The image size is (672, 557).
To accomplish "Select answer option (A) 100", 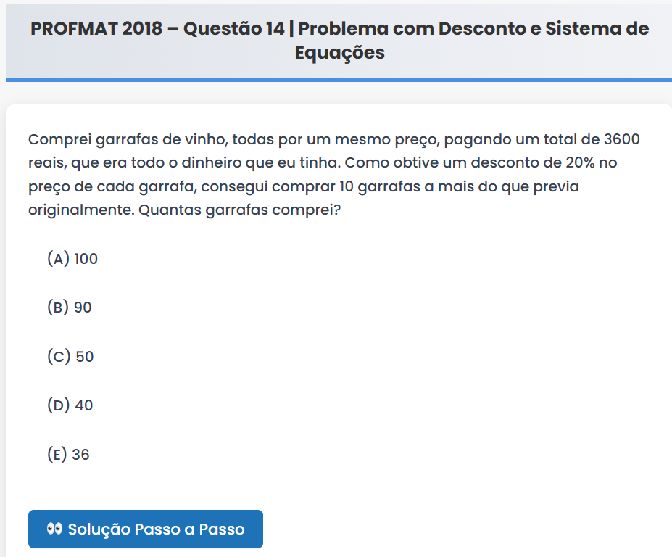I will tap(72, 259).
